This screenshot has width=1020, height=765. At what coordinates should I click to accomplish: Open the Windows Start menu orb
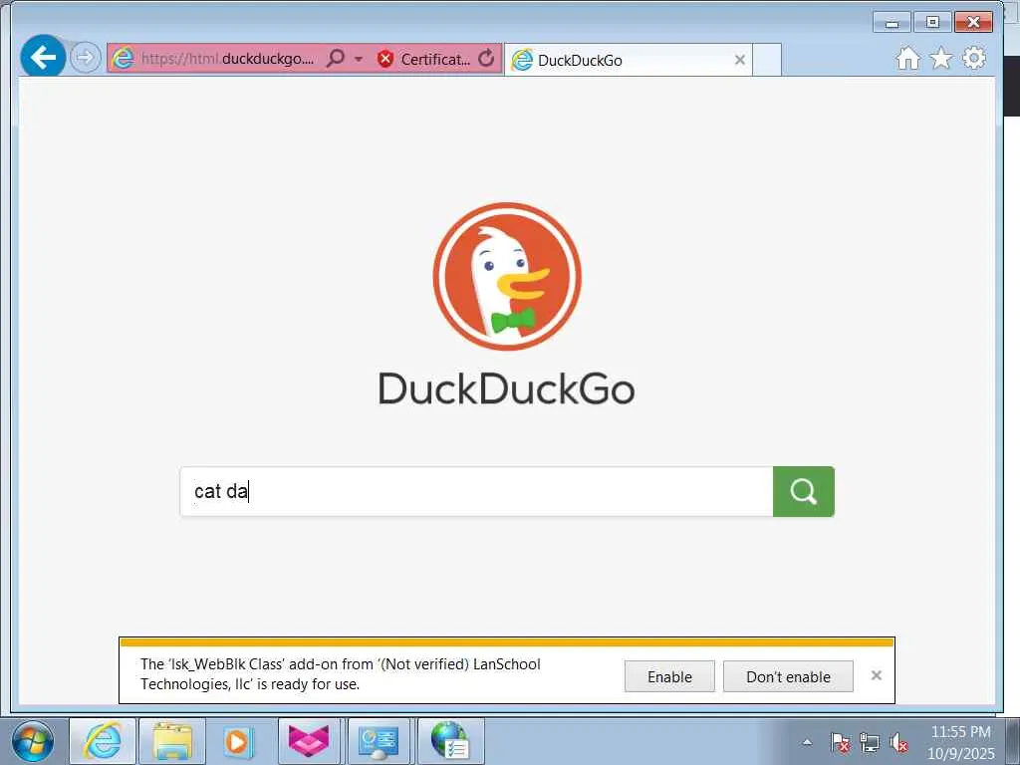(x=32, y=741)
